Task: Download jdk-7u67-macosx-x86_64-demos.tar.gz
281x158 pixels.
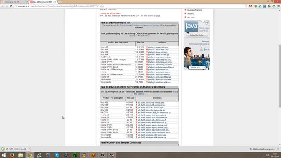Action: pyautogui.click(x=154, y=113)
